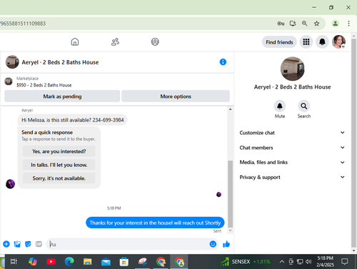Expand Chat members section
This screenshot has height=269, width=357.
click(x=292, y=147)
